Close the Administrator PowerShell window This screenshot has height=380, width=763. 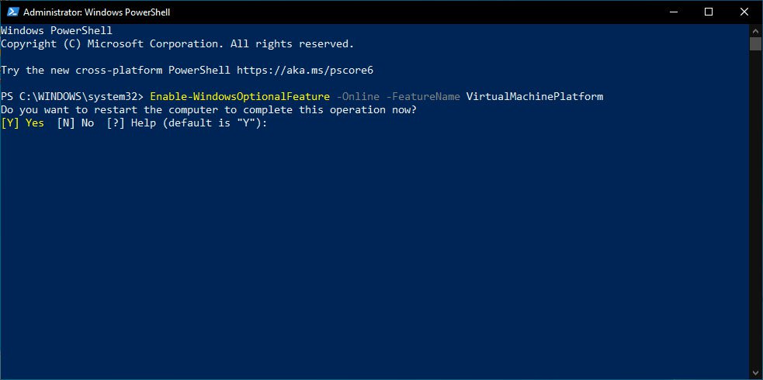point(744,12)
